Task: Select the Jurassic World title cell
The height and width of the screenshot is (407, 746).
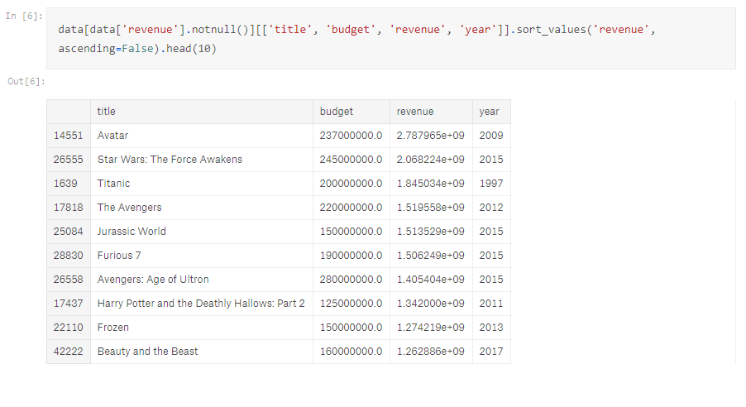Action: (x=202, y=232)
